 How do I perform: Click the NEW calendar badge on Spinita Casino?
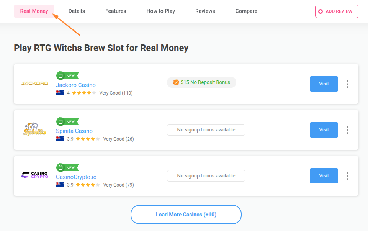point(67,121)
